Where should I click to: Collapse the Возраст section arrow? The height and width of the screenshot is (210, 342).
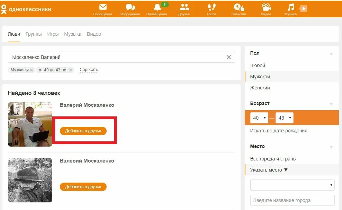(331, 104)
